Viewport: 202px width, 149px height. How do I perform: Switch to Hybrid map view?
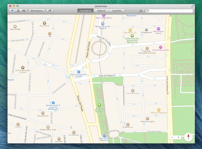[101, 11]
